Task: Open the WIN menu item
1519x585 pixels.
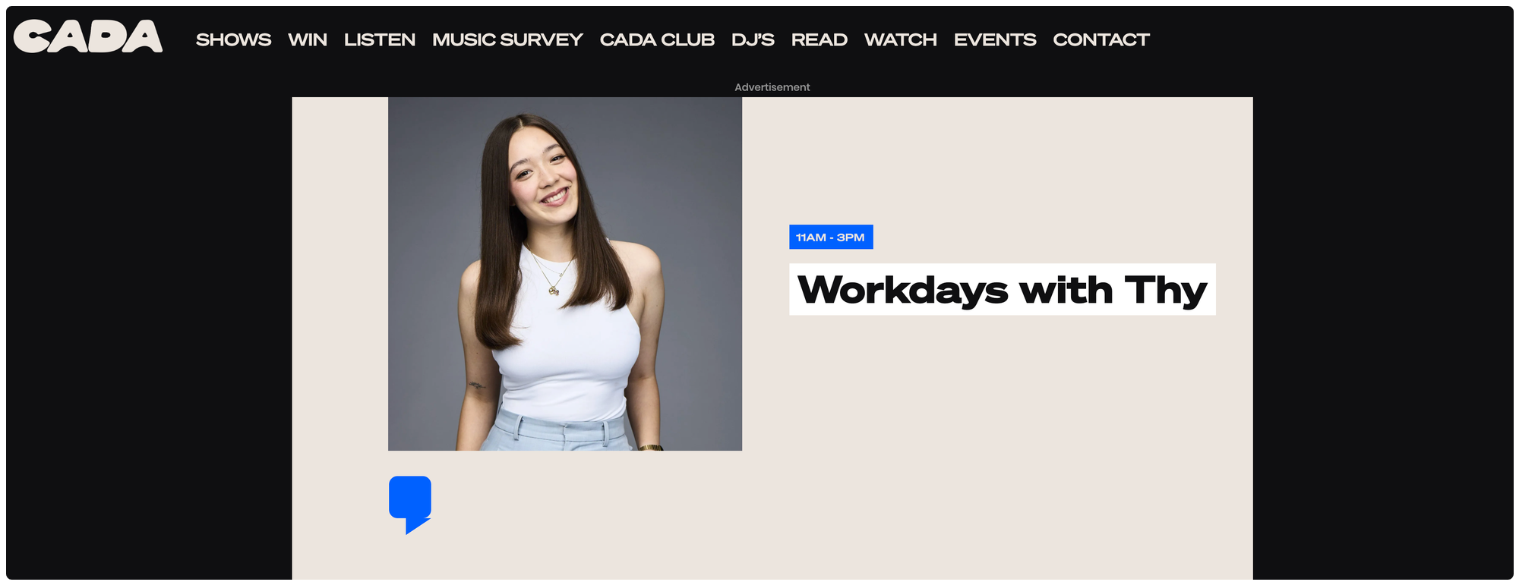Action: (x=308, y=39)
